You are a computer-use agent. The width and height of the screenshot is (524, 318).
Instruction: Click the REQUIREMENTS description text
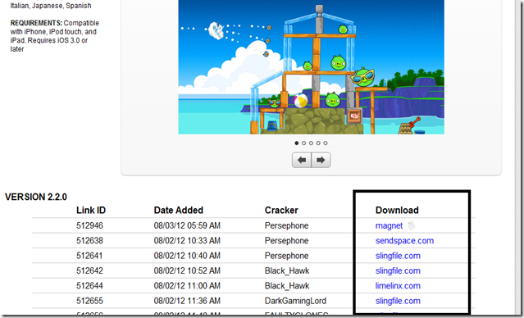point(54,36)
